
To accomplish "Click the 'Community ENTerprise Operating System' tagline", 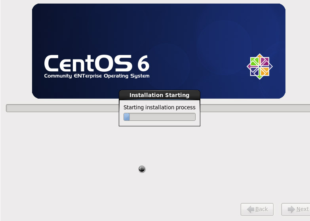I will tap(97, 76).
